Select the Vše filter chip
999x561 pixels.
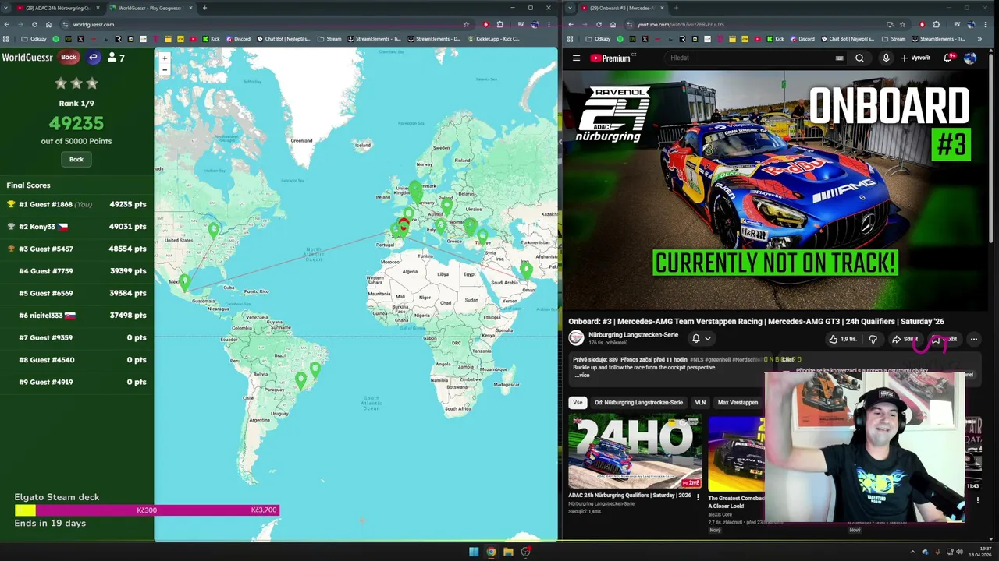click(578, 402)
